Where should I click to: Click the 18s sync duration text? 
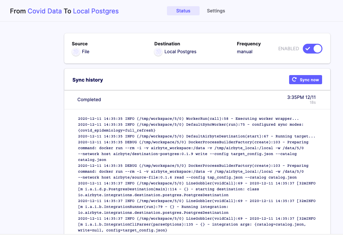[x=313, y=102]
